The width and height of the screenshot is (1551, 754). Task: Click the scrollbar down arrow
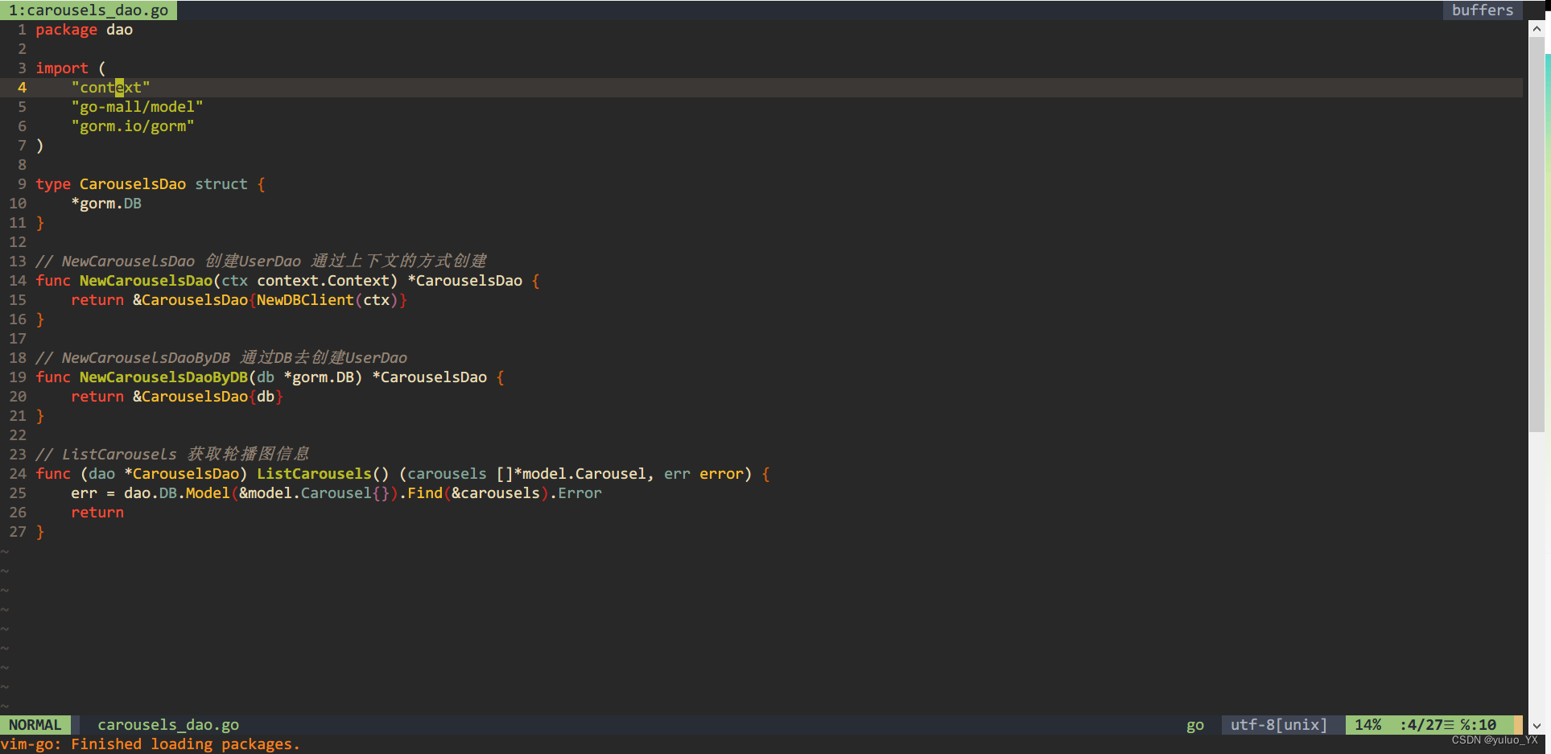click(x=1536, y=726)
